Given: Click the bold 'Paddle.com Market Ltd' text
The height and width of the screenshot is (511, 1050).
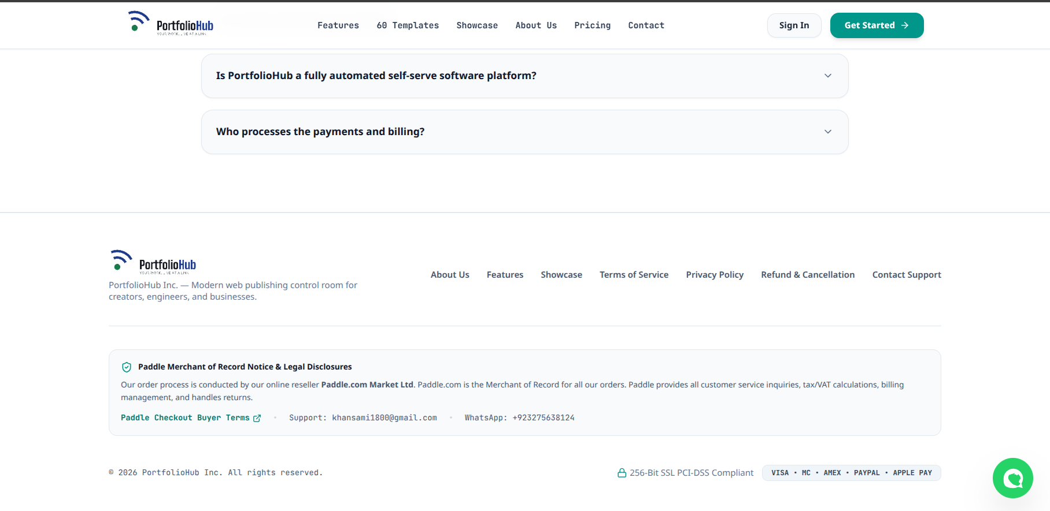Looking at the screenshot, I should coord(367,385).
